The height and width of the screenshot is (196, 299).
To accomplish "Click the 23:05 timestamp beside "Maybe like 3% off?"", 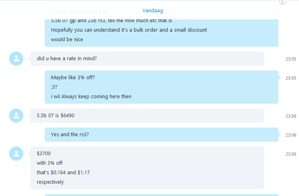I will [291, 78].
